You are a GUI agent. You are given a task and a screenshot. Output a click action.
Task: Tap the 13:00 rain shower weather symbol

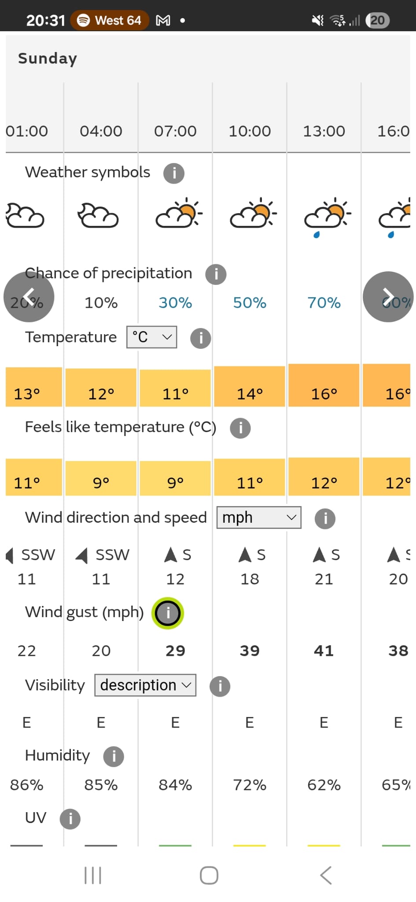327,217
